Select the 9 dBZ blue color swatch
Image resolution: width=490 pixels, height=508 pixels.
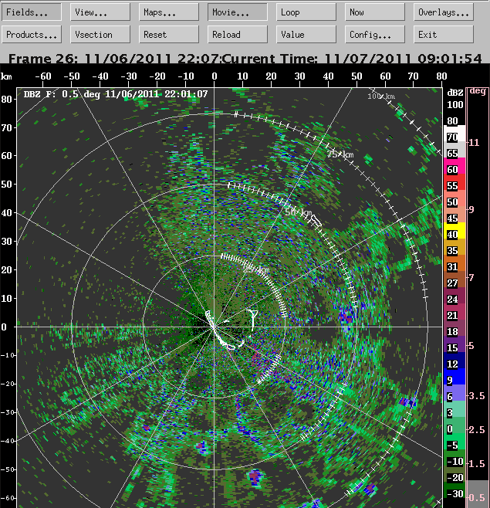click(x=455, y=377)
